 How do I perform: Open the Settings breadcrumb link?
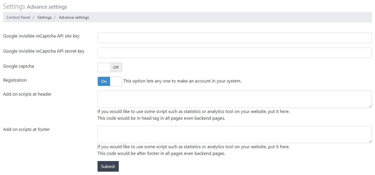[44, 17]
